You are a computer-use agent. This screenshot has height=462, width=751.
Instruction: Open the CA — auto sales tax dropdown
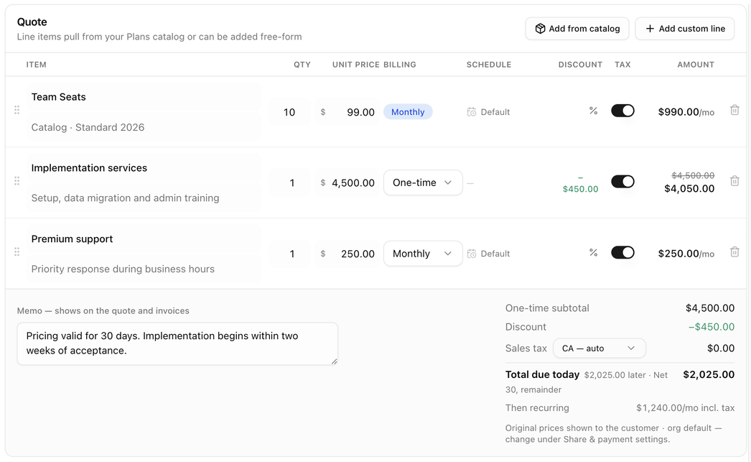[600, 348]
